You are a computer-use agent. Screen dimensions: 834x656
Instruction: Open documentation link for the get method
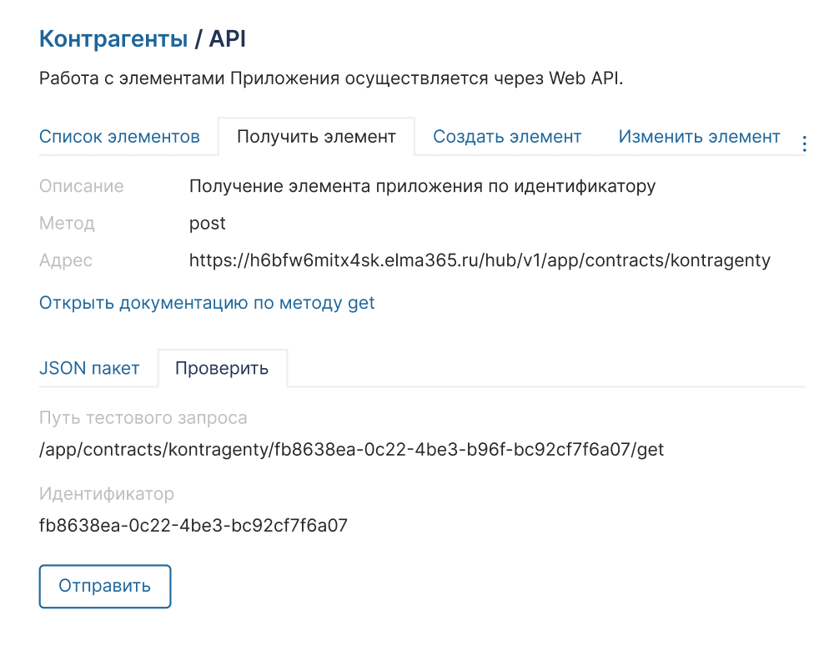coord(207,303)
